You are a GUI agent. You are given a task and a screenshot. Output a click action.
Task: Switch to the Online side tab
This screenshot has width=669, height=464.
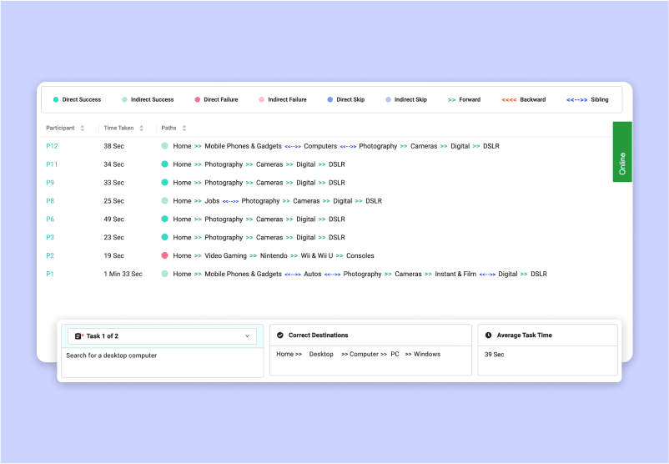click(621, 152)
